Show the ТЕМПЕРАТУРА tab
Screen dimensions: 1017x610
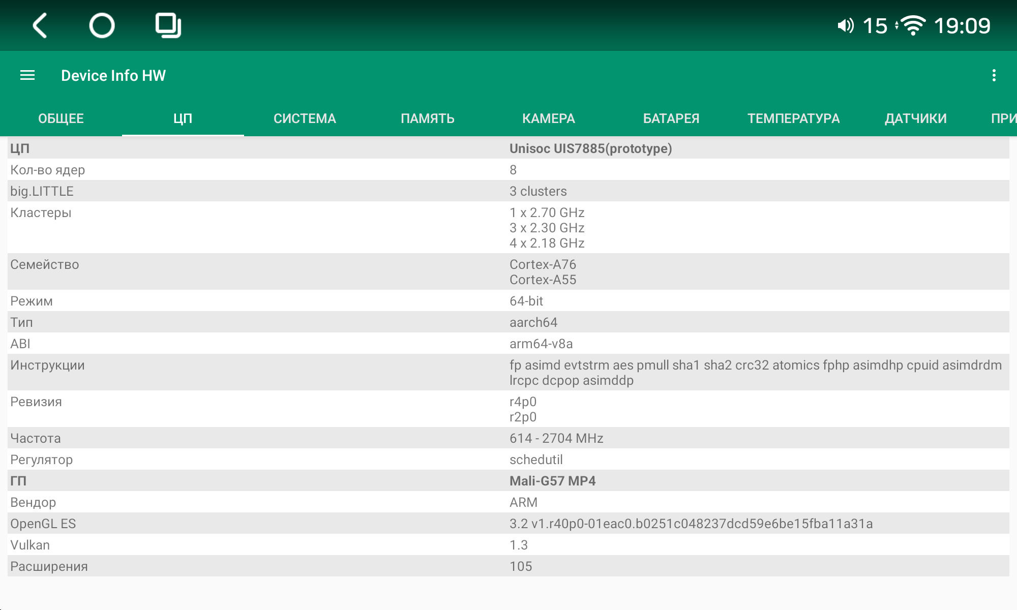pyautogui.click(x=793, y=118)
